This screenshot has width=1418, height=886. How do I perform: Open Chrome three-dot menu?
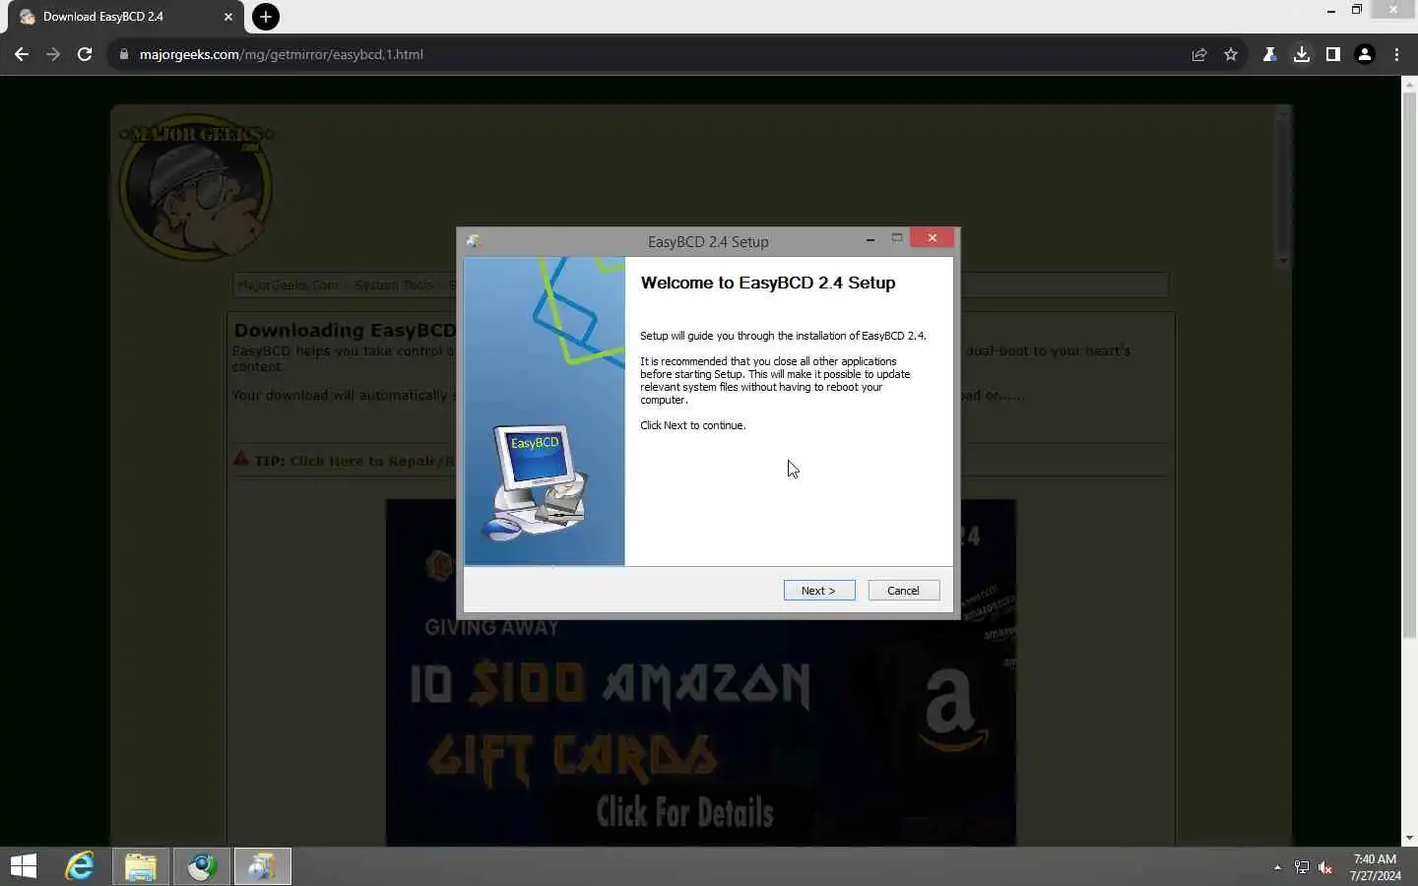pos(1396,54)
